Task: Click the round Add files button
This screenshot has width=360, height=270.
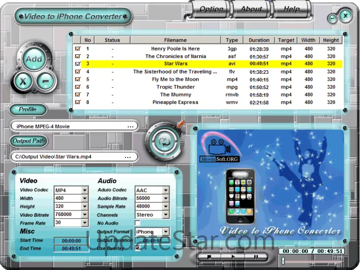Action: tap(34, 59)
